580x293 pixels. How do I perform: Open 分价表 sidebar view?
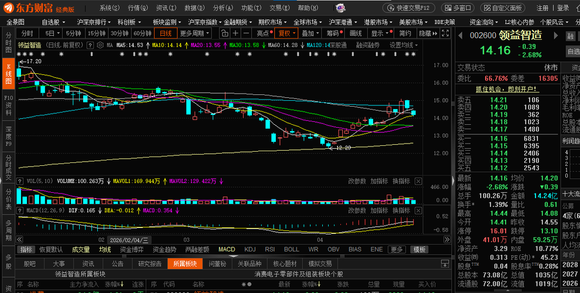[9, 199]
